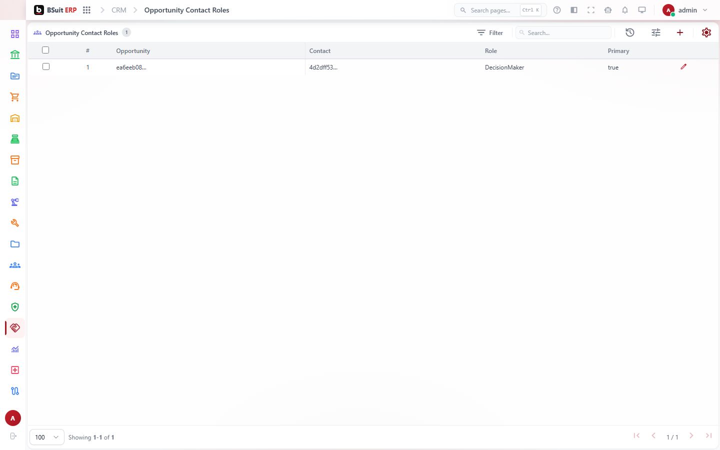Focus the table Search box
This screenshot has width=720, height=450.
click(x=563, y=32)
